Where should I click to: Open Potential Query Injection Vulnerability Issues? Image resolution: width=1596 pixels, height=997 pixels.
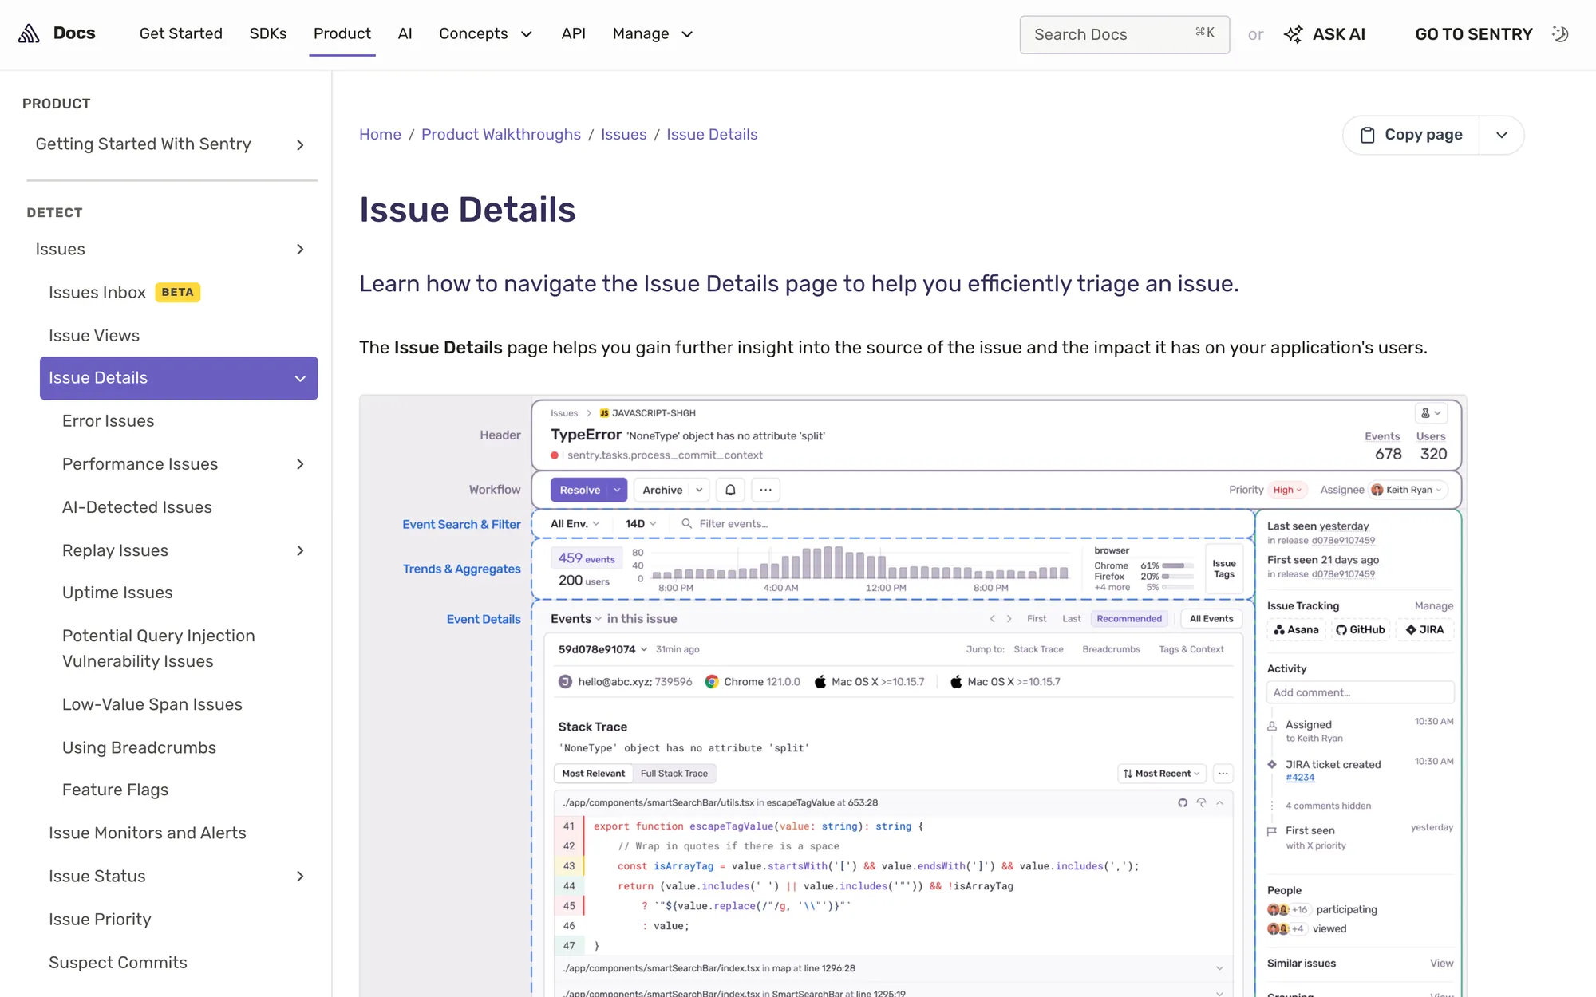(159, 648)
